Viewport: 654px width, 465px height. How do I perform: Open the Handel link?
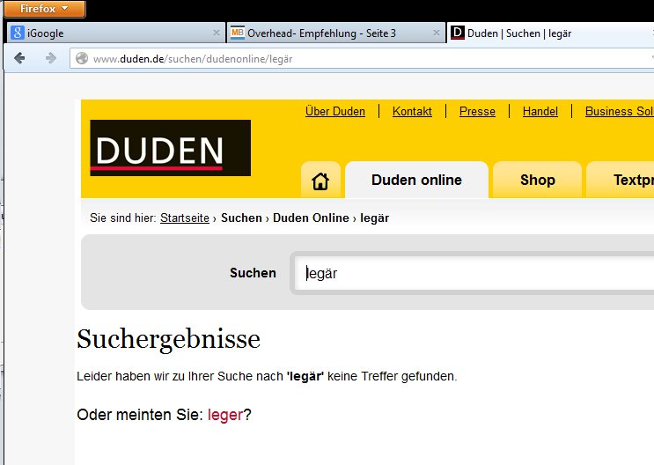click(540, 112)
